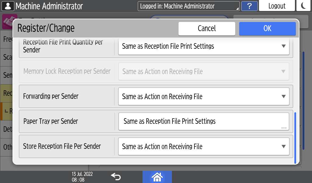The image size is (312, 183).
Task: Click the OK button
Action: click(267, 28)
